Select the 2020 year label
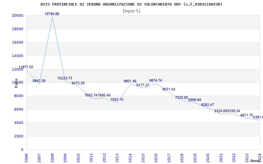Viewport: 263px width, 164px height. [x=208, y=158]
